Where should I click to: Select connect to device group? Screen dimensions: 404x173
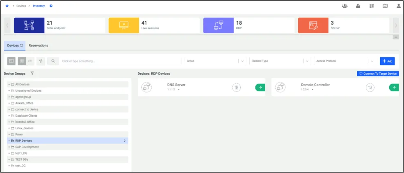(x=68, y=109)
